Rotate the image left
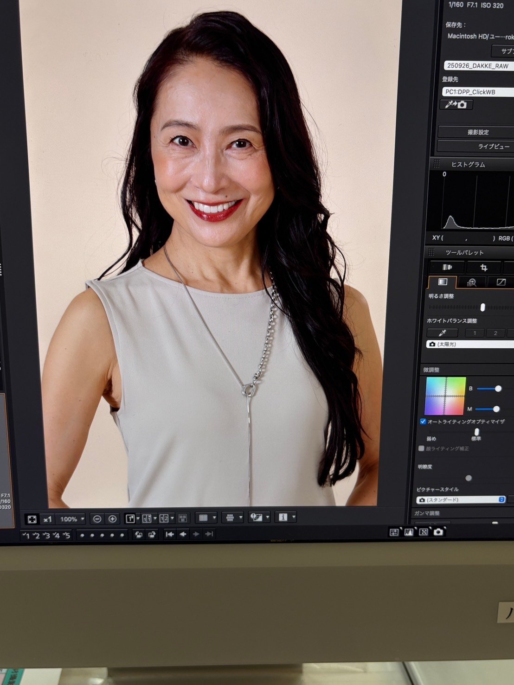Viewport: 514px width, 685px height. pos(138,535)
